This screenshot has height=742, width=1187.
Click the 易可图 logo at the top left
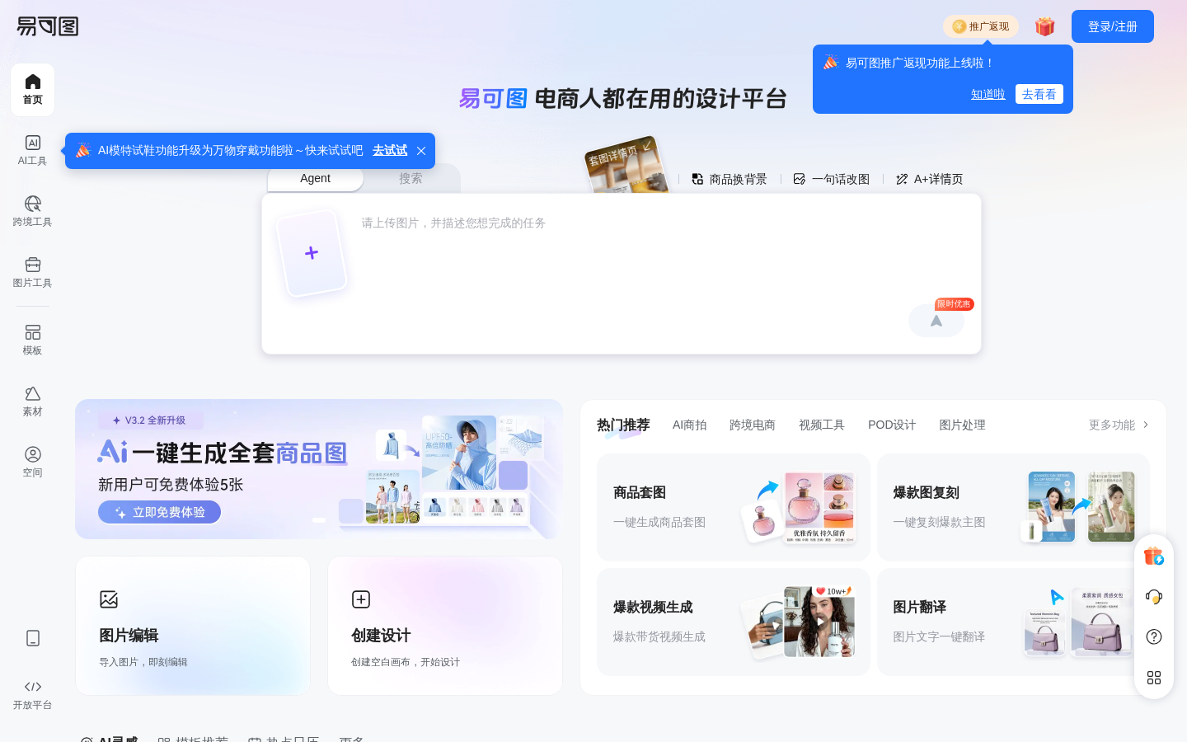(x=48, y=26)
